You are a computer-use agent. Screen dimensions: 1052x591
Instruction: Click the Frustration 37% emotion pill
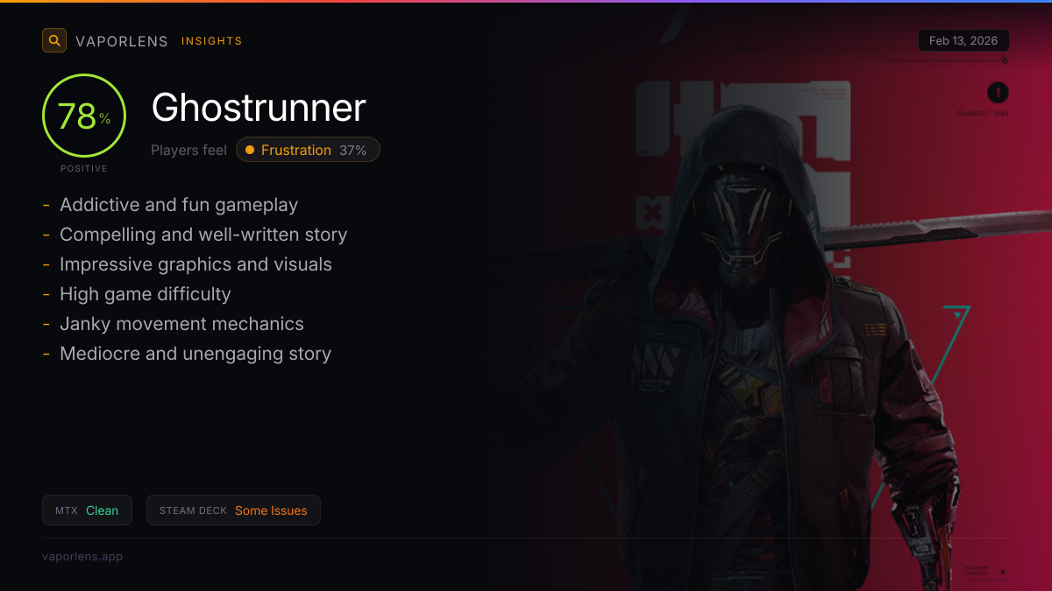tap(308, 150)
